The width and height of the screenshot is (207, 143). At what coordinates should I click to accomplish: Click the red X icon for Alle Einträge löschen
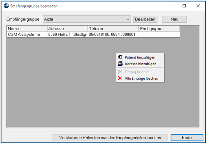pyautogui.click(x=120, y=78)
